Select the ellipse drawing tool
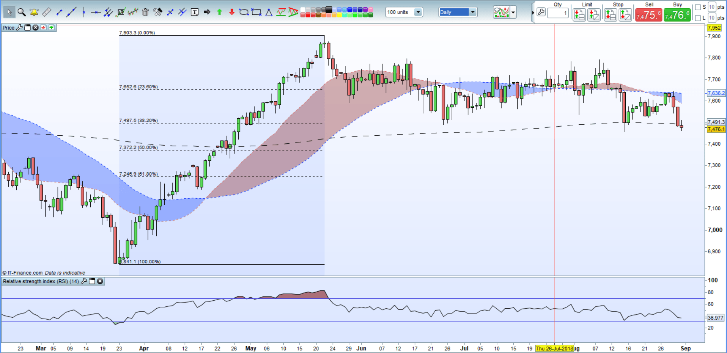The image size is (727, 353). [x=244, y=13]
